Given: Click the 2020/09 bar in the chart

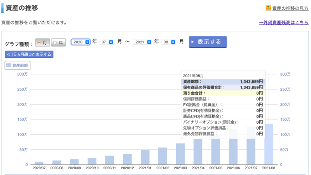Looking at the screenshot, I should point(74,162).
